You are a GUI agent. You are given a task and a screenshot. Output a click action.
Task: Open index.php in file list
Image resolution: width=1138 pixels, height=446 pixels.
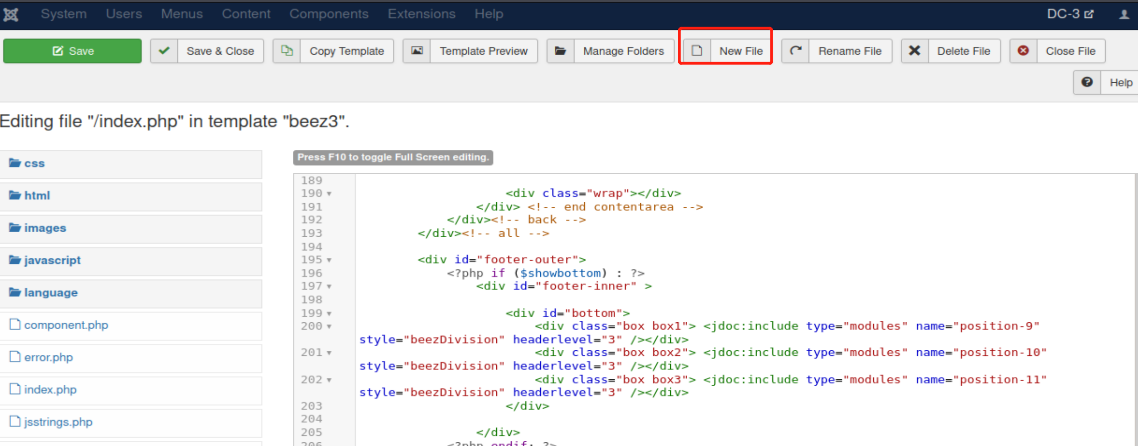[x=130, y=390]
